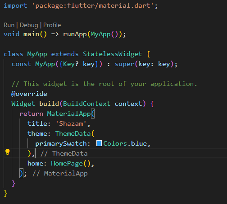227x204 pixels.
Task: Click the pink closing brace of build method
Action: (x=14, y=184)
